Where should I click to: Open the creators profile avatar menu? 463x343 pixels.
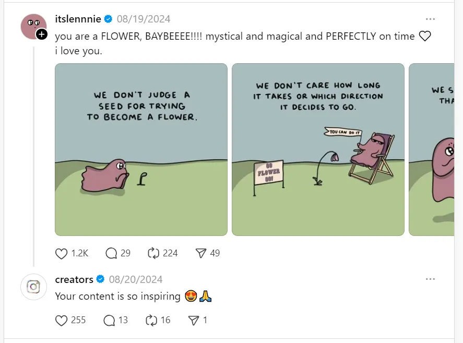(x=33, y=287)
